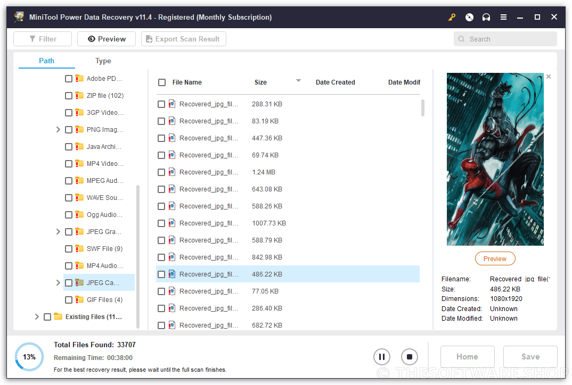Image resolution: width=572 pixels, height=385 pixels.
Task: Click the MiniTool app logo icon
Action: coord(19,17)
